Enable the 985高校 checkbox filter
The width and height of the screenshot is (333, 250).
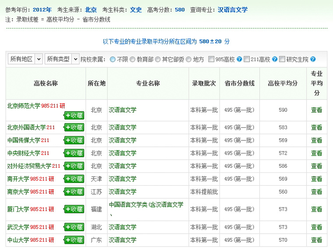click(212, 59)
